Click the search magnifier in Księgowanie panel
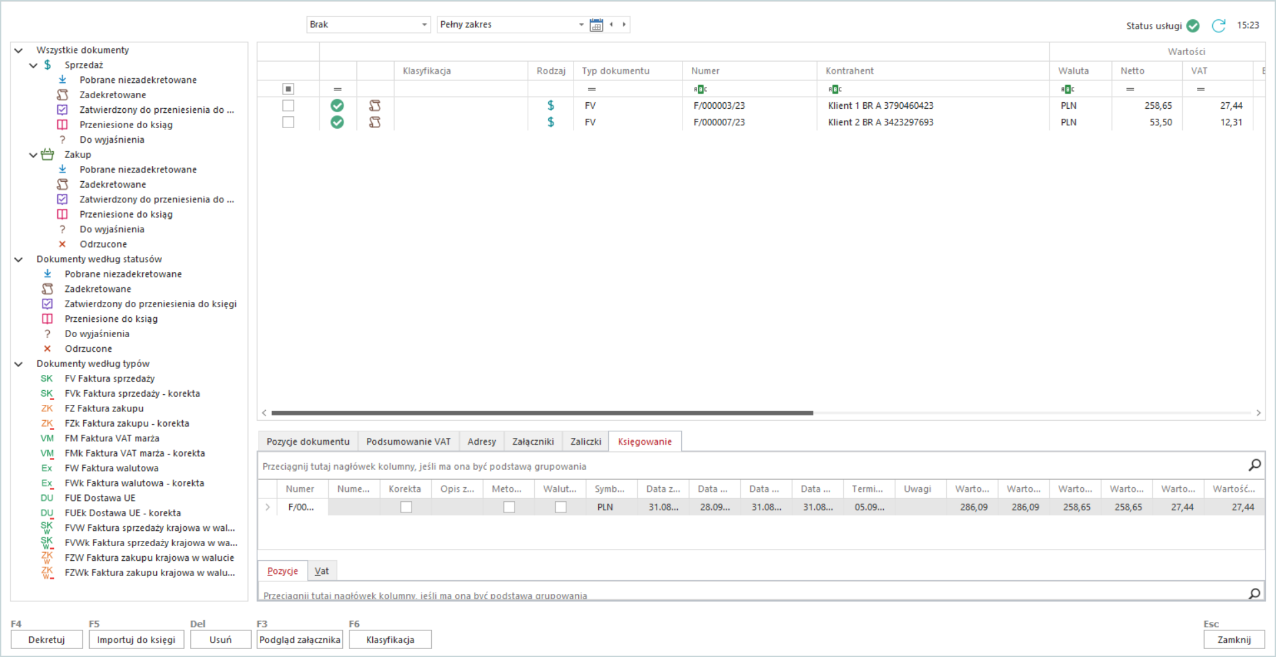The height and width of the screenshot is (657, 1276). click(1254, 465)
